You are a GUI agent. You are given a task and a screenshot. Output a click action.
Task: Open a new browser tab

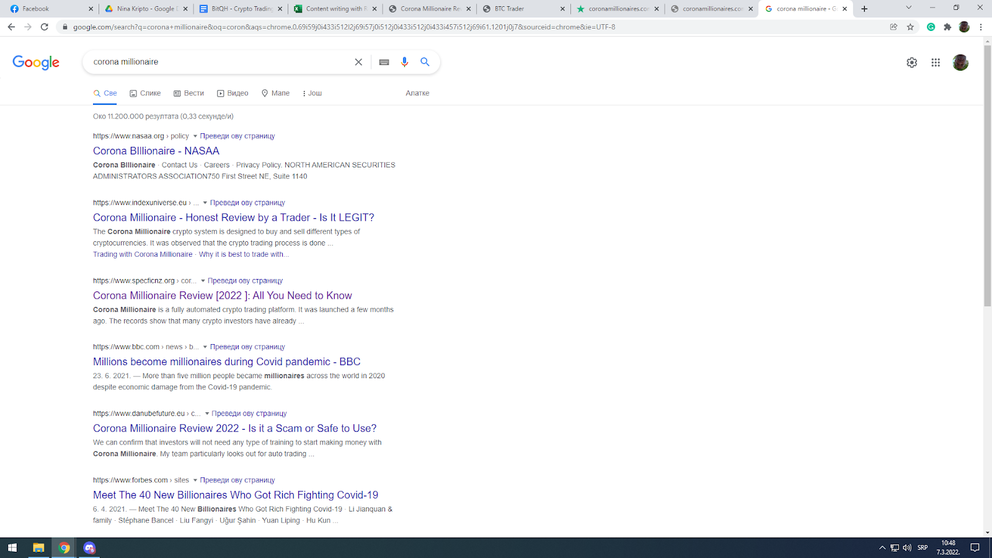click(x=864, y=9)
